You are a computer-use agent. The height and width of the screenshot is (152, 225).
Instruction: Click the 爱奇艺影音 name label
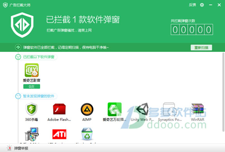pyautogui.click(x=31, y=80)
